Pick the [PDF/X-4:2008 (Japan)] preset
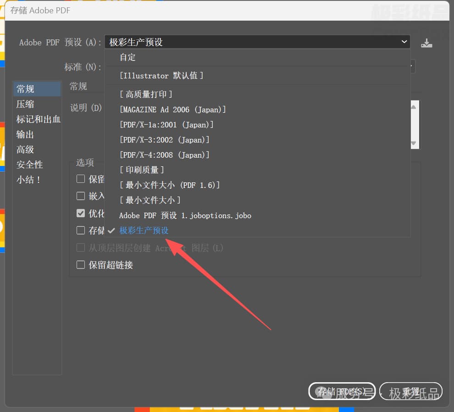This screenshot has width=454, height=412. 164,155
